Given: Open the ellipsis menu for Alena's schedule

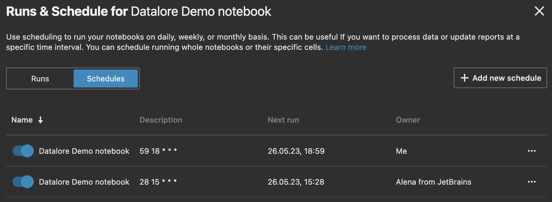Looking at the screenshot, I should coord(532,182).
